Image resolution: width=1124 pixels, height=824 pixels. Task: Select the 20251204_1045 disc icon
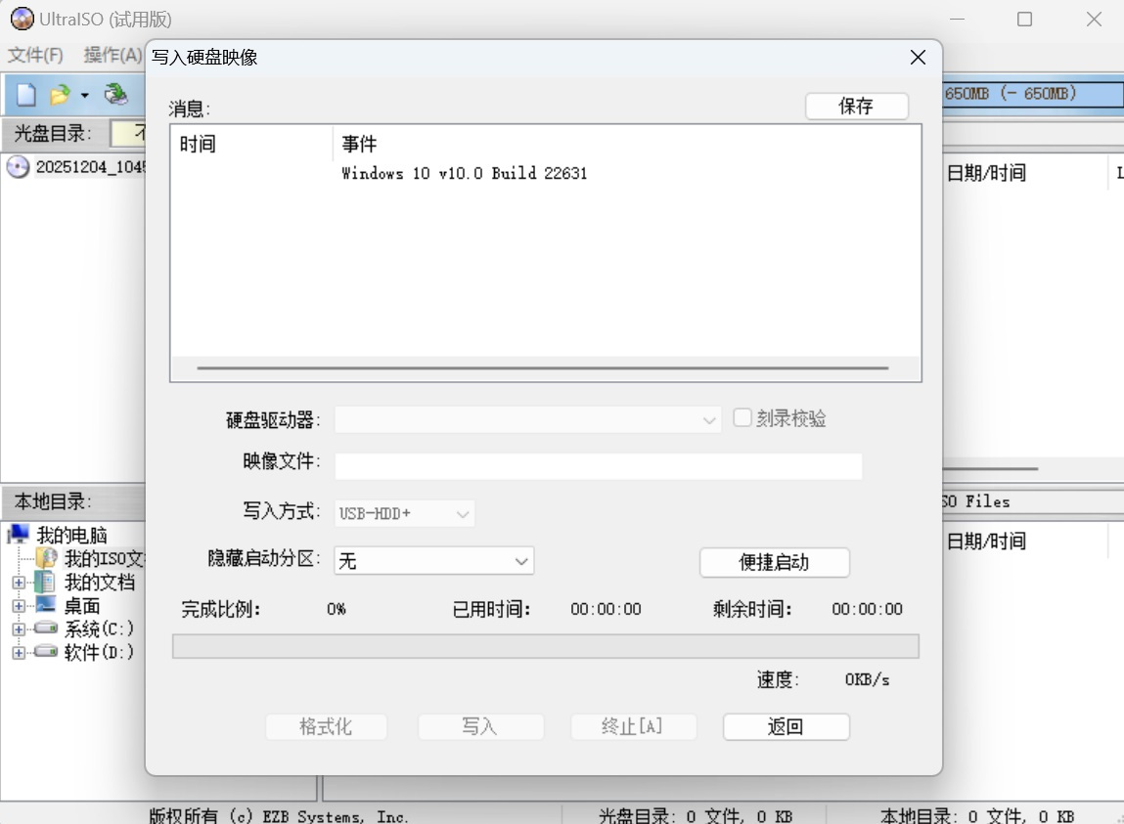18,166
